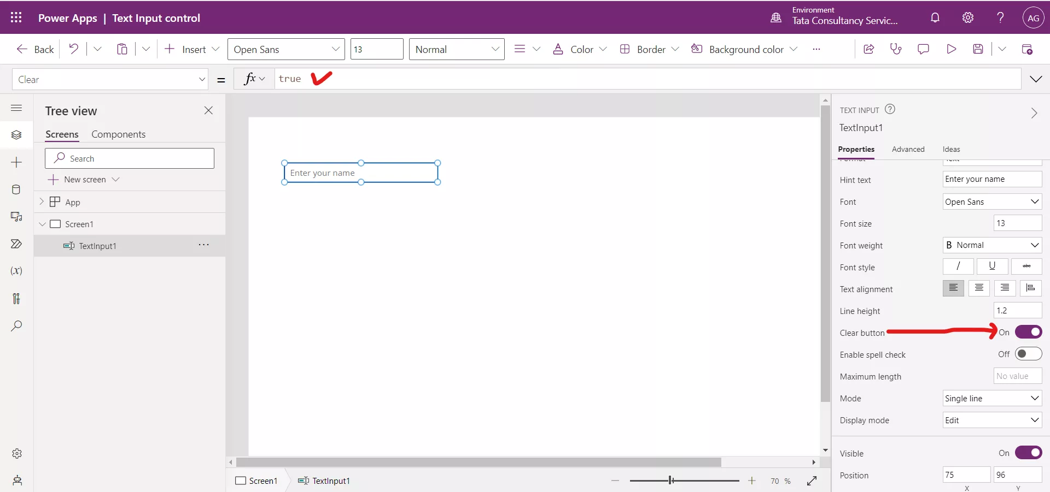Open the settings gear in the header
Screen dimensions: 1050x492
[968, 17]
